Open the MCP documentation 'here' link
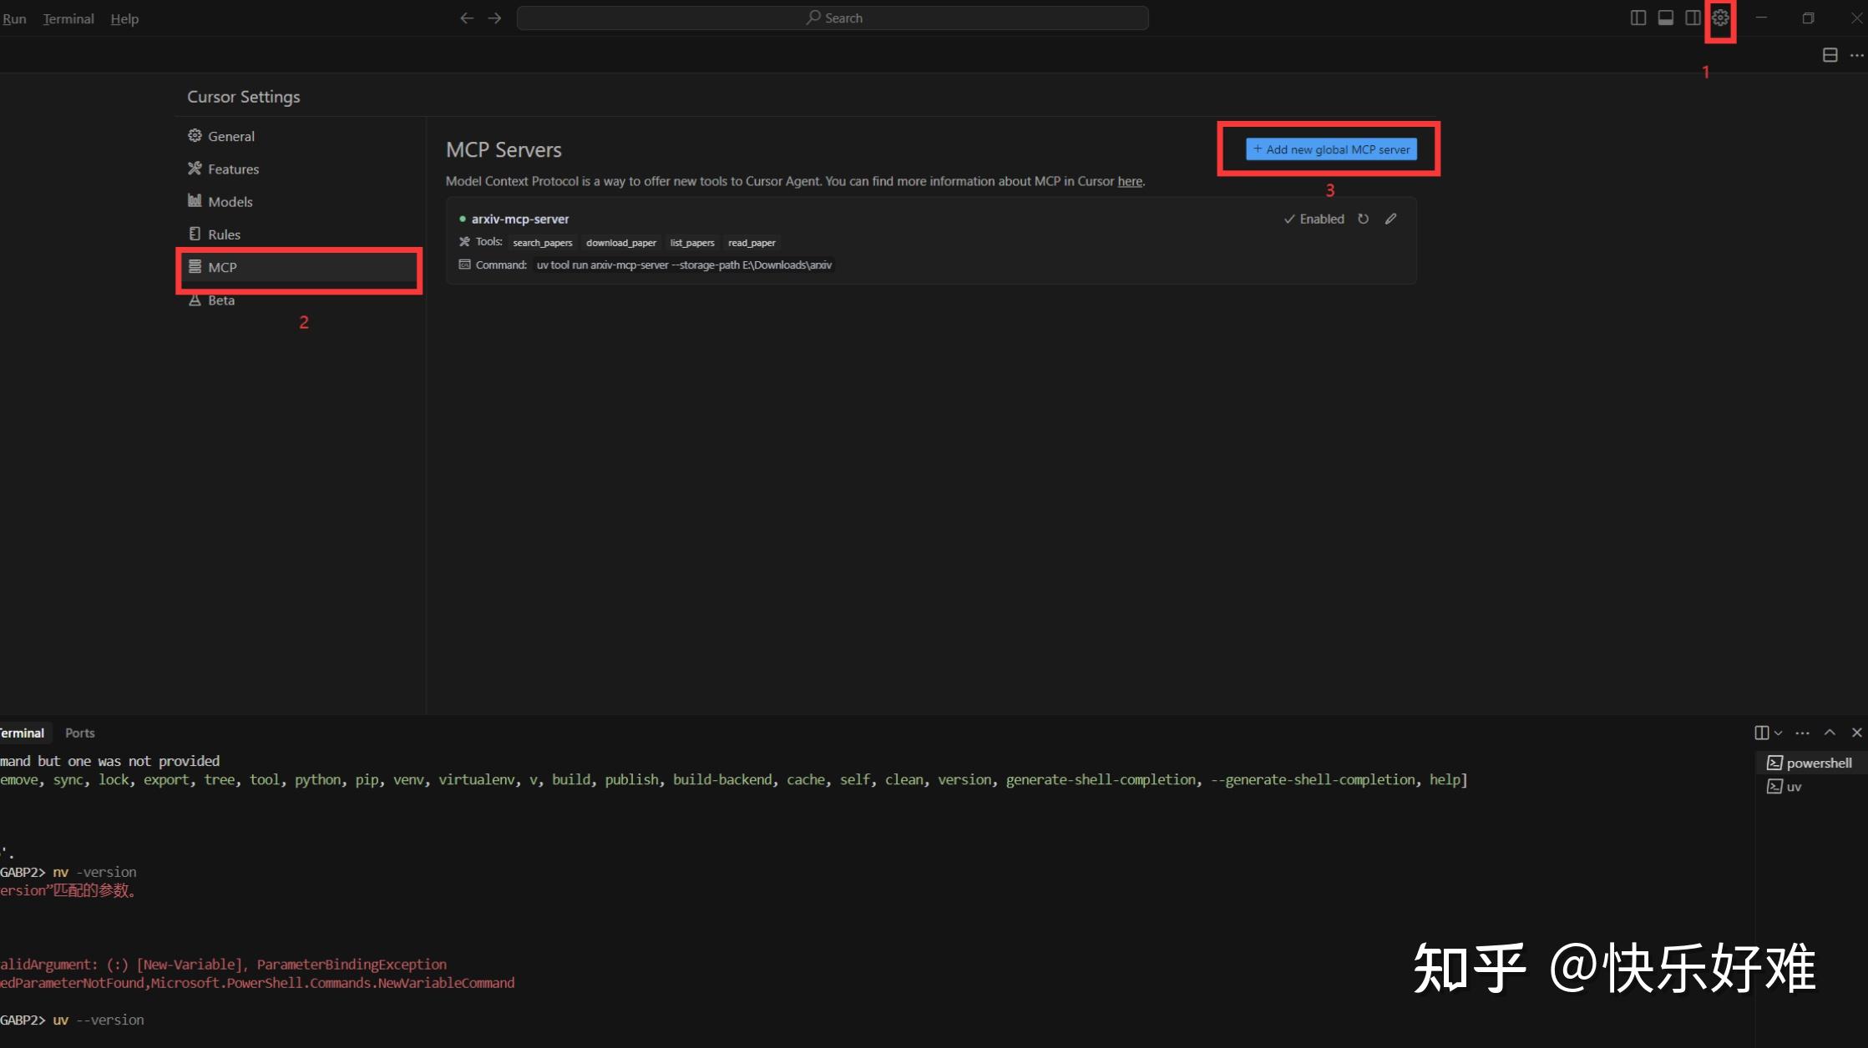 click(1129, 181)
